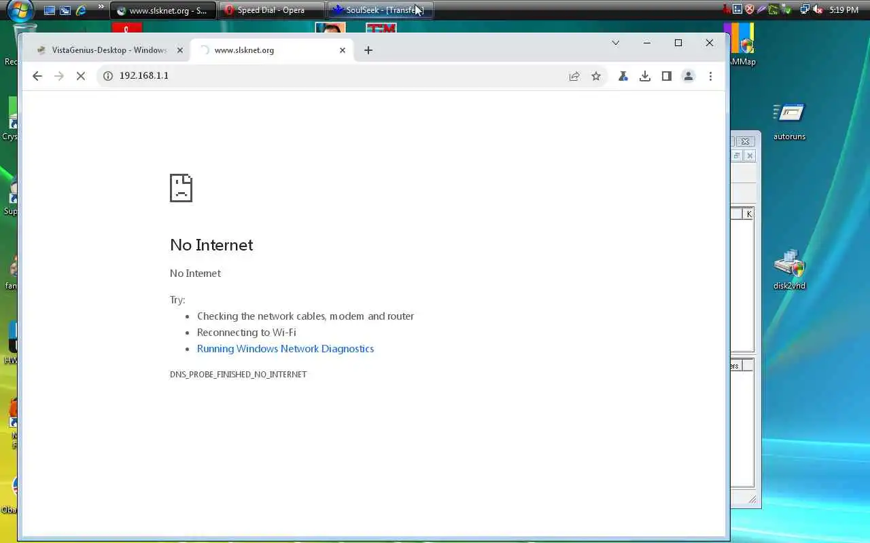Open a new browser tab
Image resolution: width=870 pixels, height=543 pixels.
pyautogui.click(x=368, y=50)
